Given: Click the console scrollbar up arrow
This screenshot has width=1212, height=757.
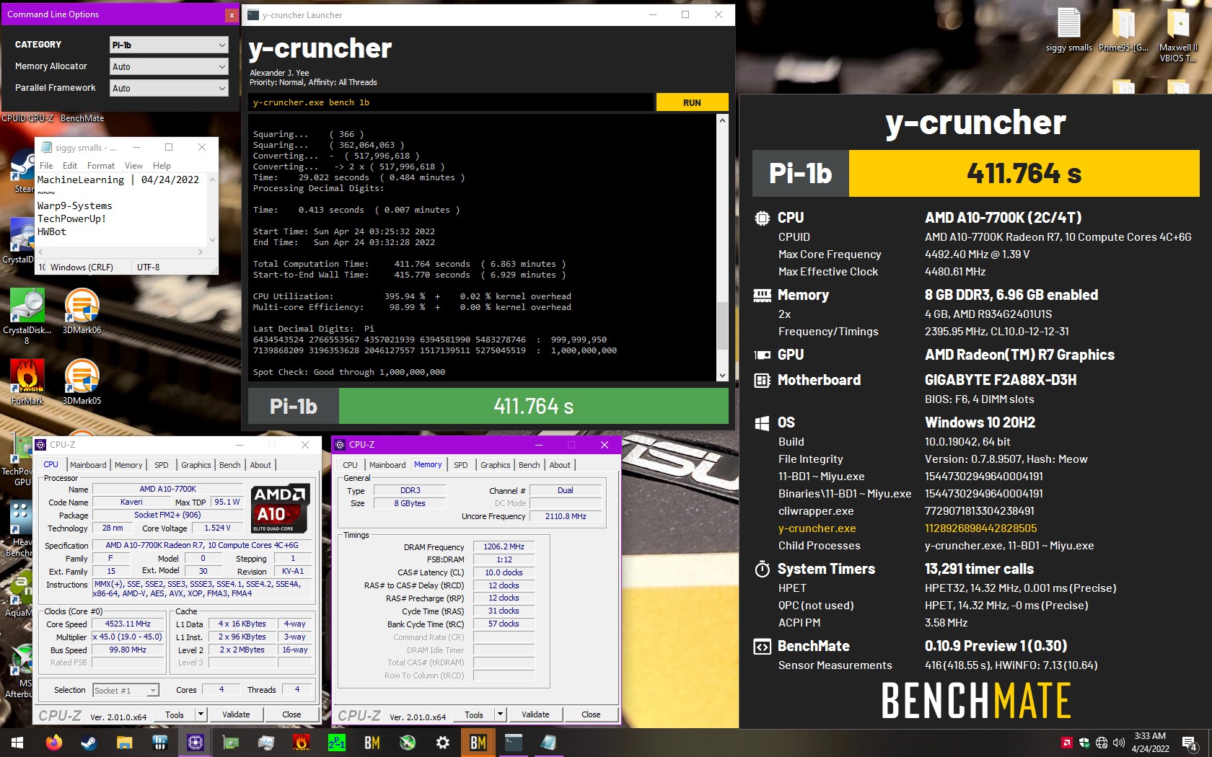Looking at the screenshot, I should click(722, 120).
